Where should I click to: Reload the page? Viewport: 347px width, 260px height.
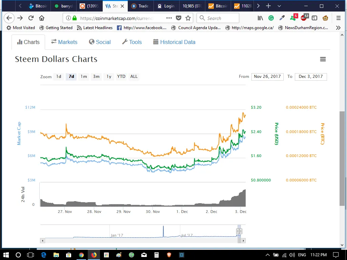[31, 18]
